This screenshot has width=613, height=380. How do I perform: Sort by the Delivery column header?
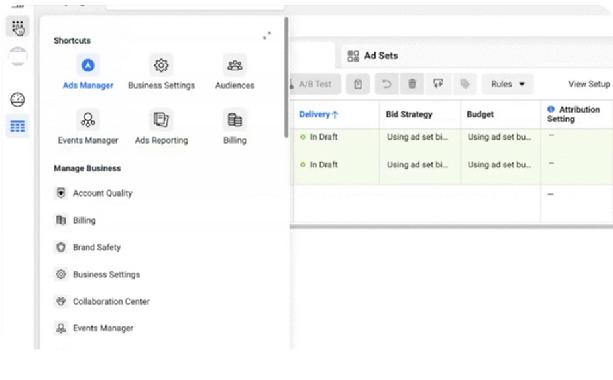pyautogui.click(x=318, y=115)
